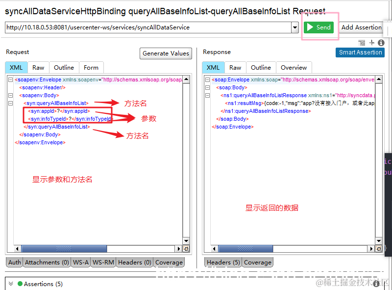Click response editor scroll up arrow
Screen dimensions: 392x290
point(379,79)
